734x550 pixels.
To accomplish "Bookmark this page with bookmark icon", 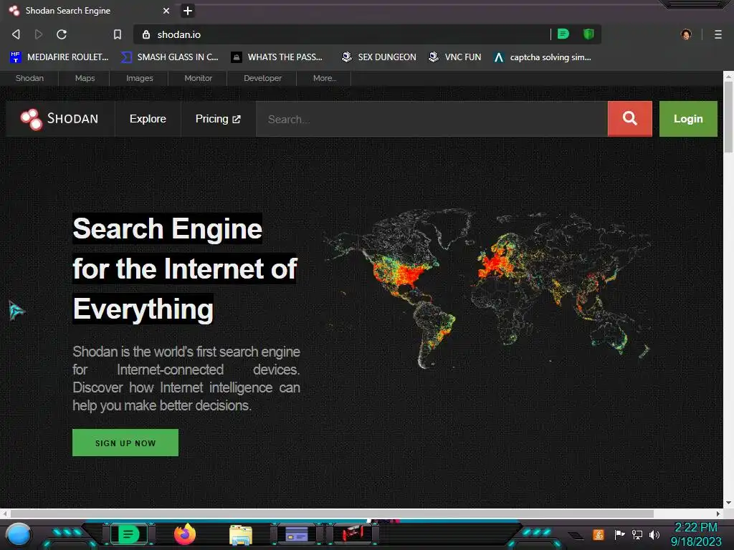I will (x=118, y=34).
